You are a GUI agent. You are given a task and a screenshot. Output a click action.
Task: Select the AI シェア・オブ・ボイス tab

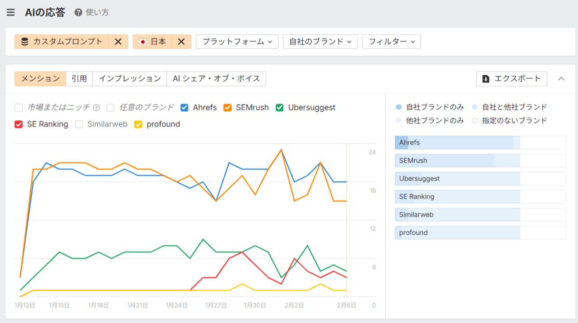coord(216,79)
